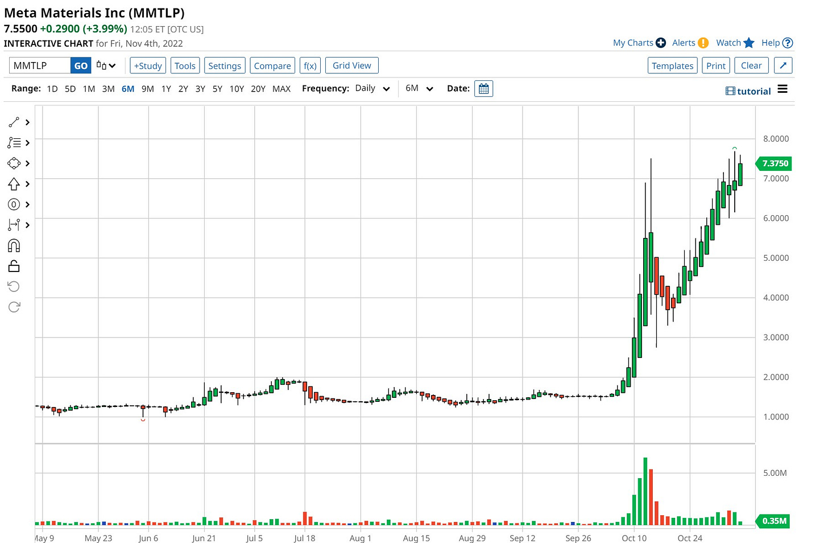The image size is (828, 543).
Task: Click the Watch star icon
Action: point(749,43)
